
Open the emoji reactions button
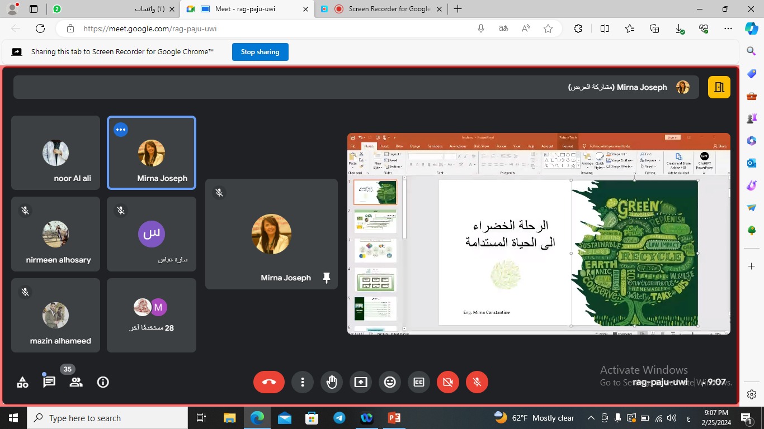click(390, 382)
